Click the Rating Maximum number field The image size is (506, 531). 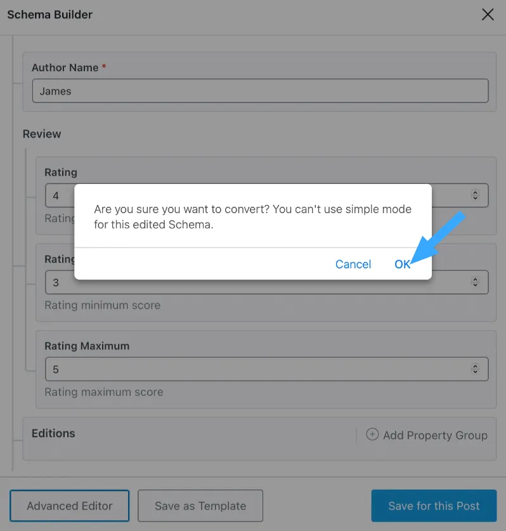pyautogui.click(x=267, y=369)
